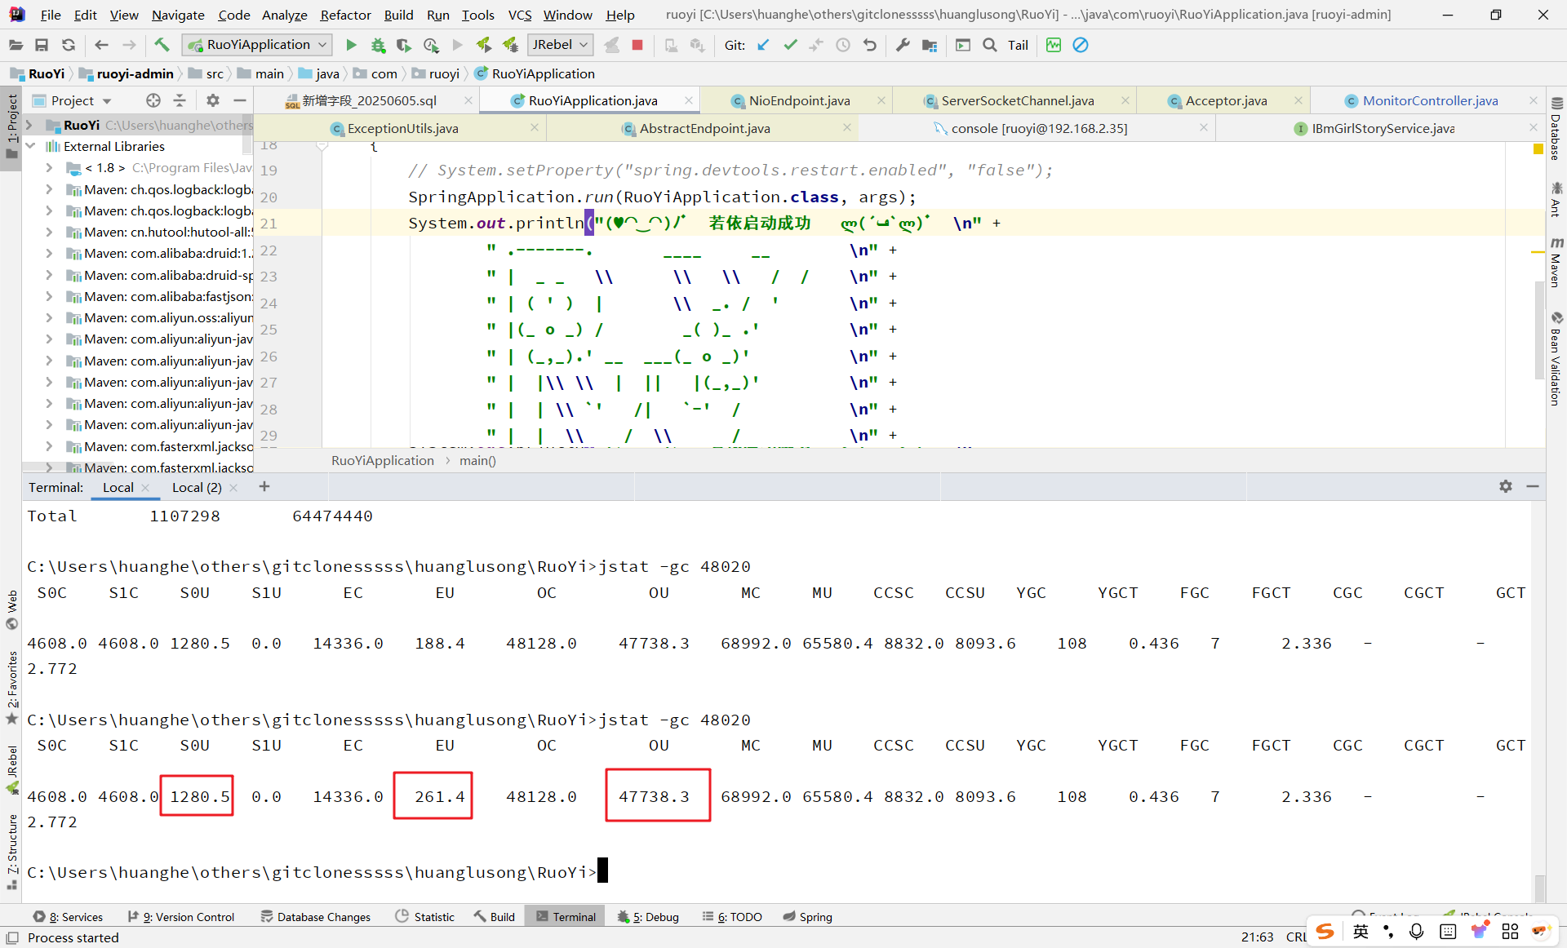
Task: Click the Save All disk icon
Action: (x=42, y=45)
